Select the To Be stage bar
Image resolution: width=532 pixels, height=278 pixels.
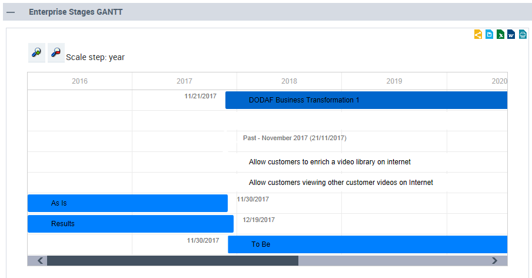pyautogui.click(x=367, y=244)
